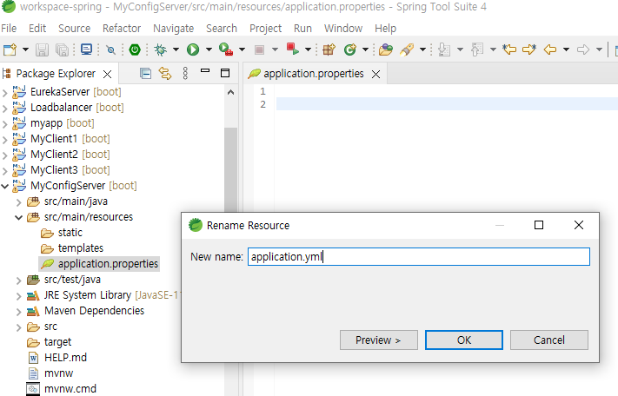Select the static folder
This screenshot has height=396, width=618.
[x=62, y=233]
